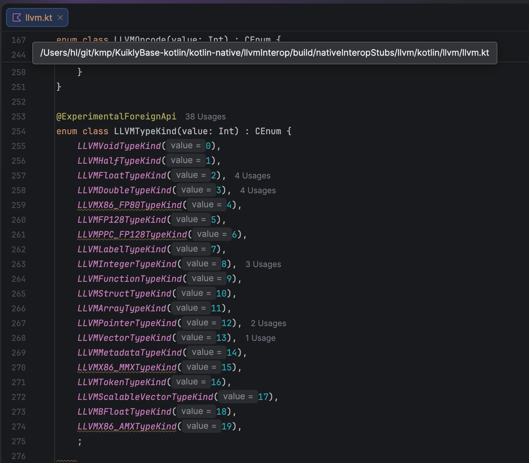529x463 pixels.
Task: Click the value hint on the LLVMHalfTypeKind line
Action: click(185, 160)
